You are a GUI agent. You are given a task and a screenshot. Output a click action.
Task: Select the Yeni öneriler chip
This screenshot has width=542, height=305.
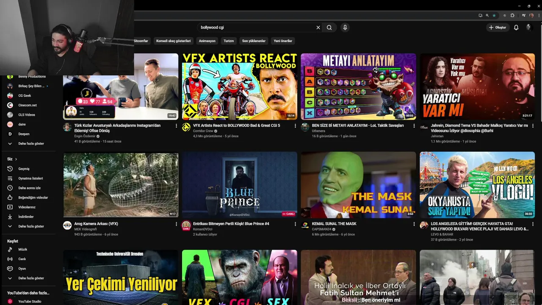coord(283,41)
